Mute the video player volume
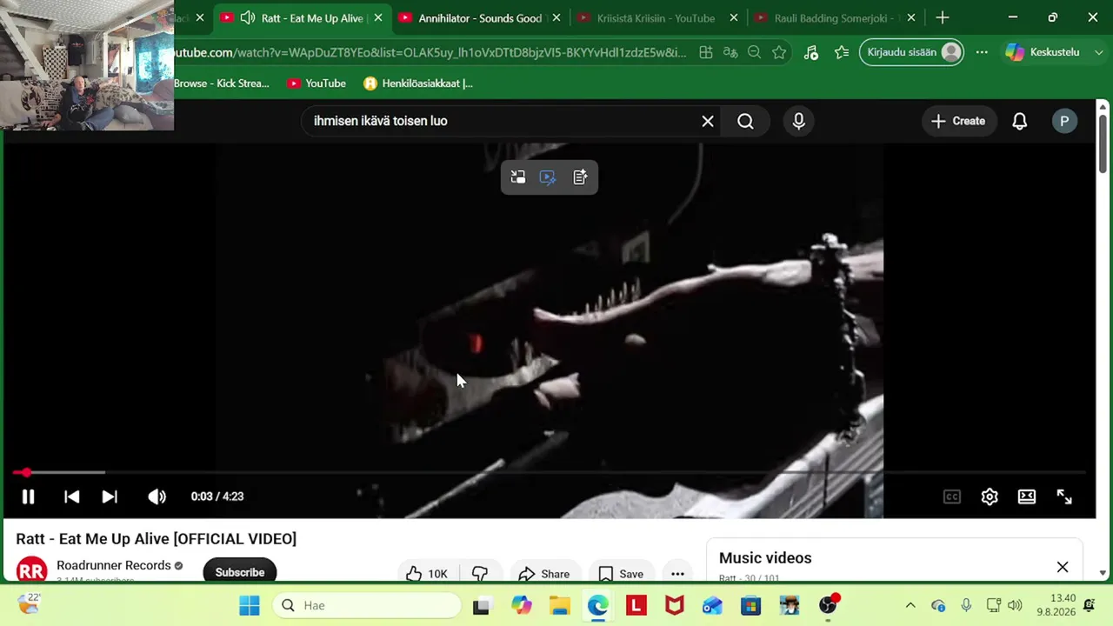1113x626 pixels. tap(157, 496)
